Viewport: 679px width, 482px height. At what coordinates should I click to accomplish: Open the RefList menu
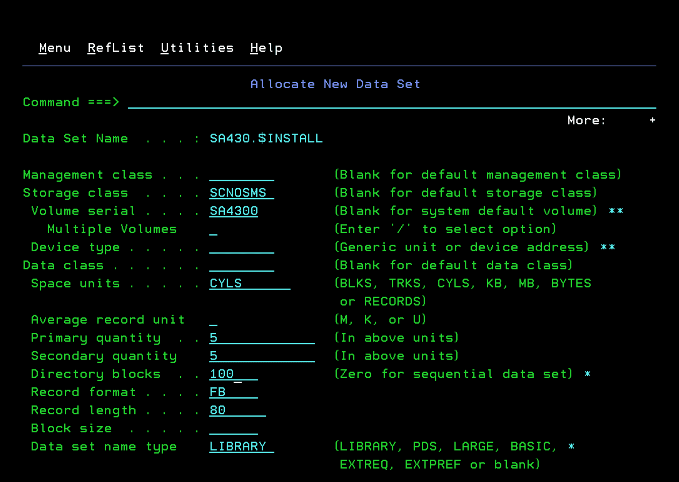tap(115, 47)
